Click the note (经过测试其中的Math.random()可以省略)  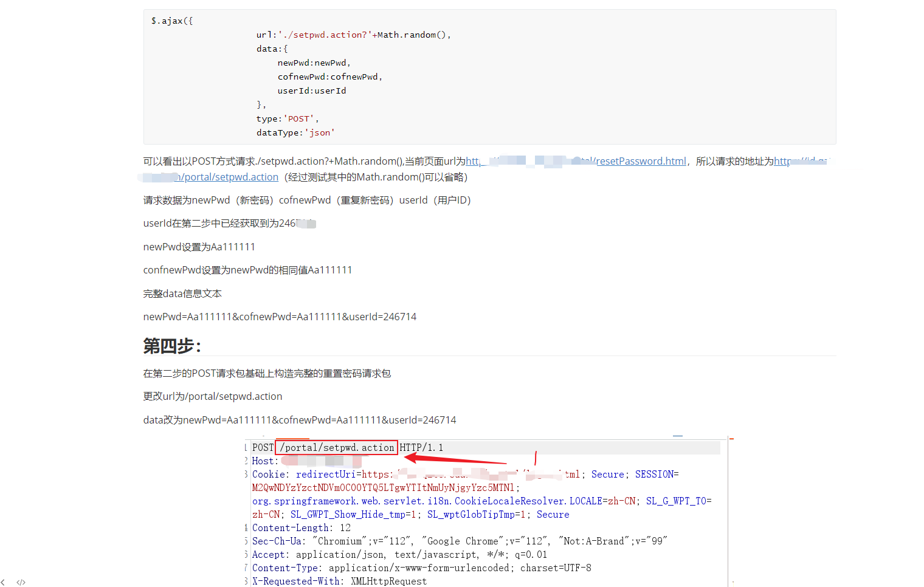click(376, 177)
